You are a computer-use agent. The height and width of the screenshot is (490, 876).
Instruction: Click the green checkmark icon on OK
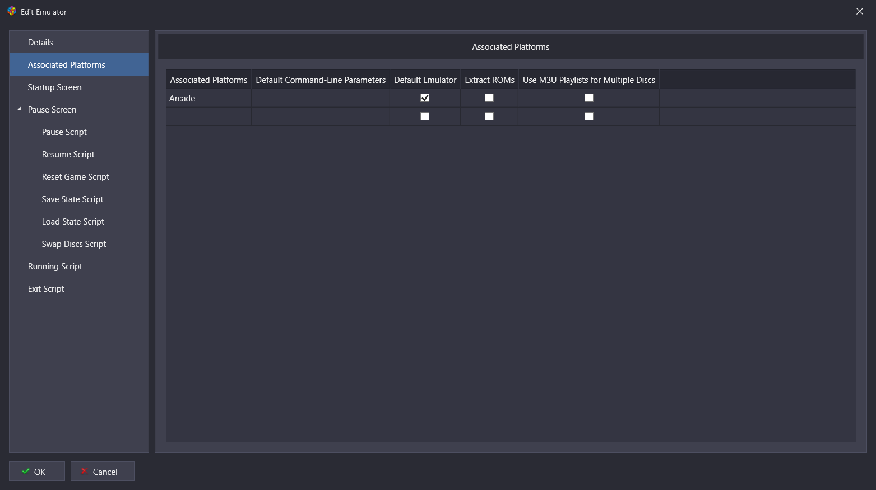tap(26, 471)
